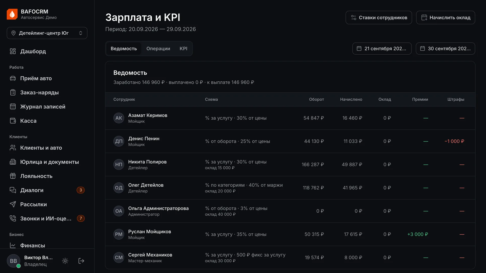Click the people icon for Клиенты и авто

pyautogui.click(x=13, y=148)
